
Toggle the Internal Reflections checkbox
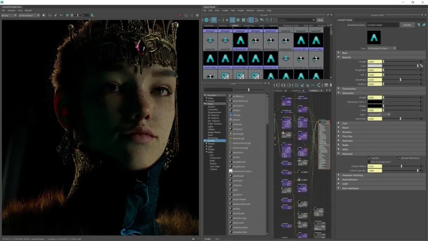(x=399, y=158)
